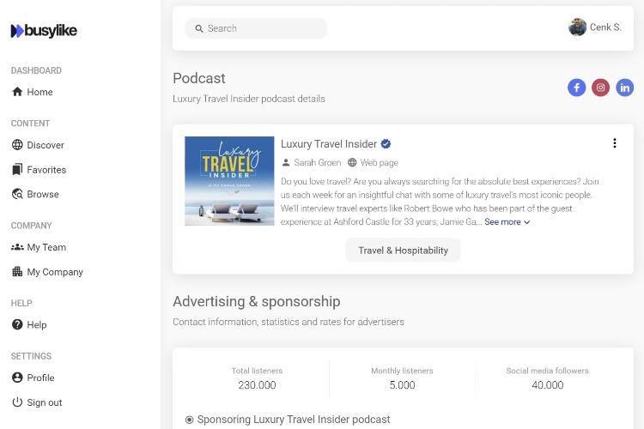The width and height of the screenshot is (644, 429).
Task: Expand description with See more
Action: point(507,222)
